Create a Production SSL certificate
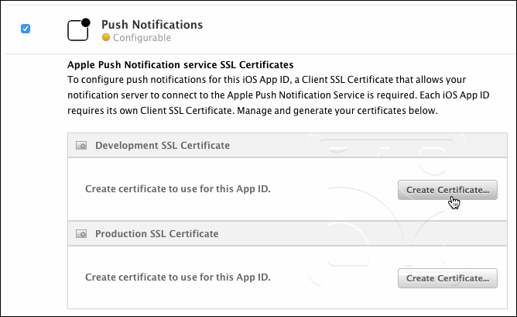This screenshot has width=517, height=317. point(447,278)
